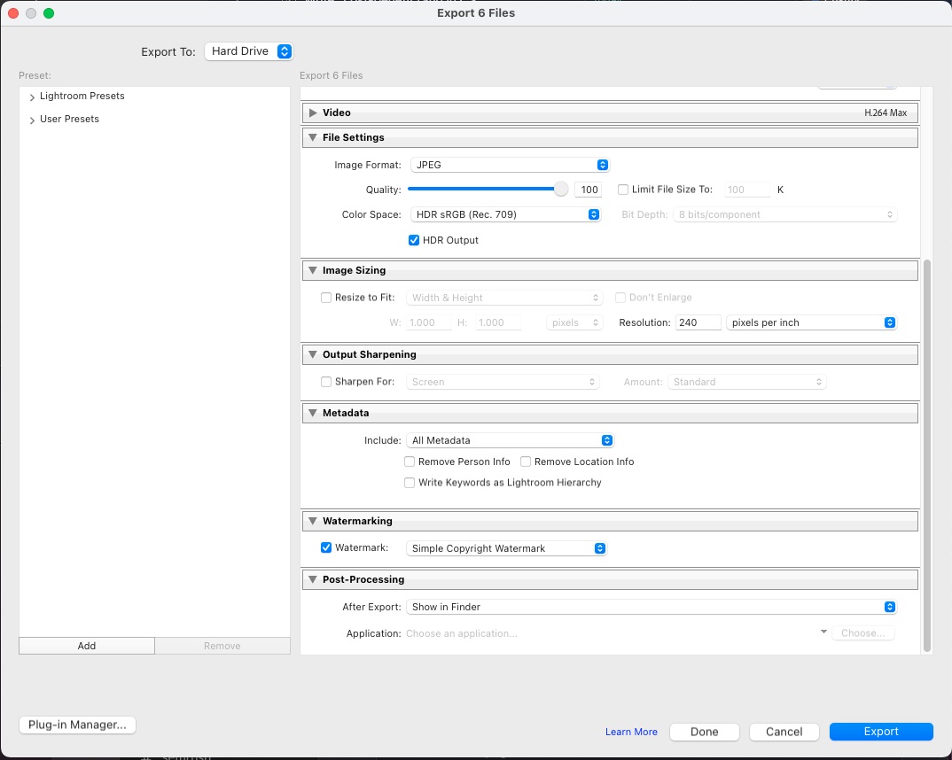Open the Image Format dropdown
This screenshot has width=952, height=760.
tap(510, 165)
